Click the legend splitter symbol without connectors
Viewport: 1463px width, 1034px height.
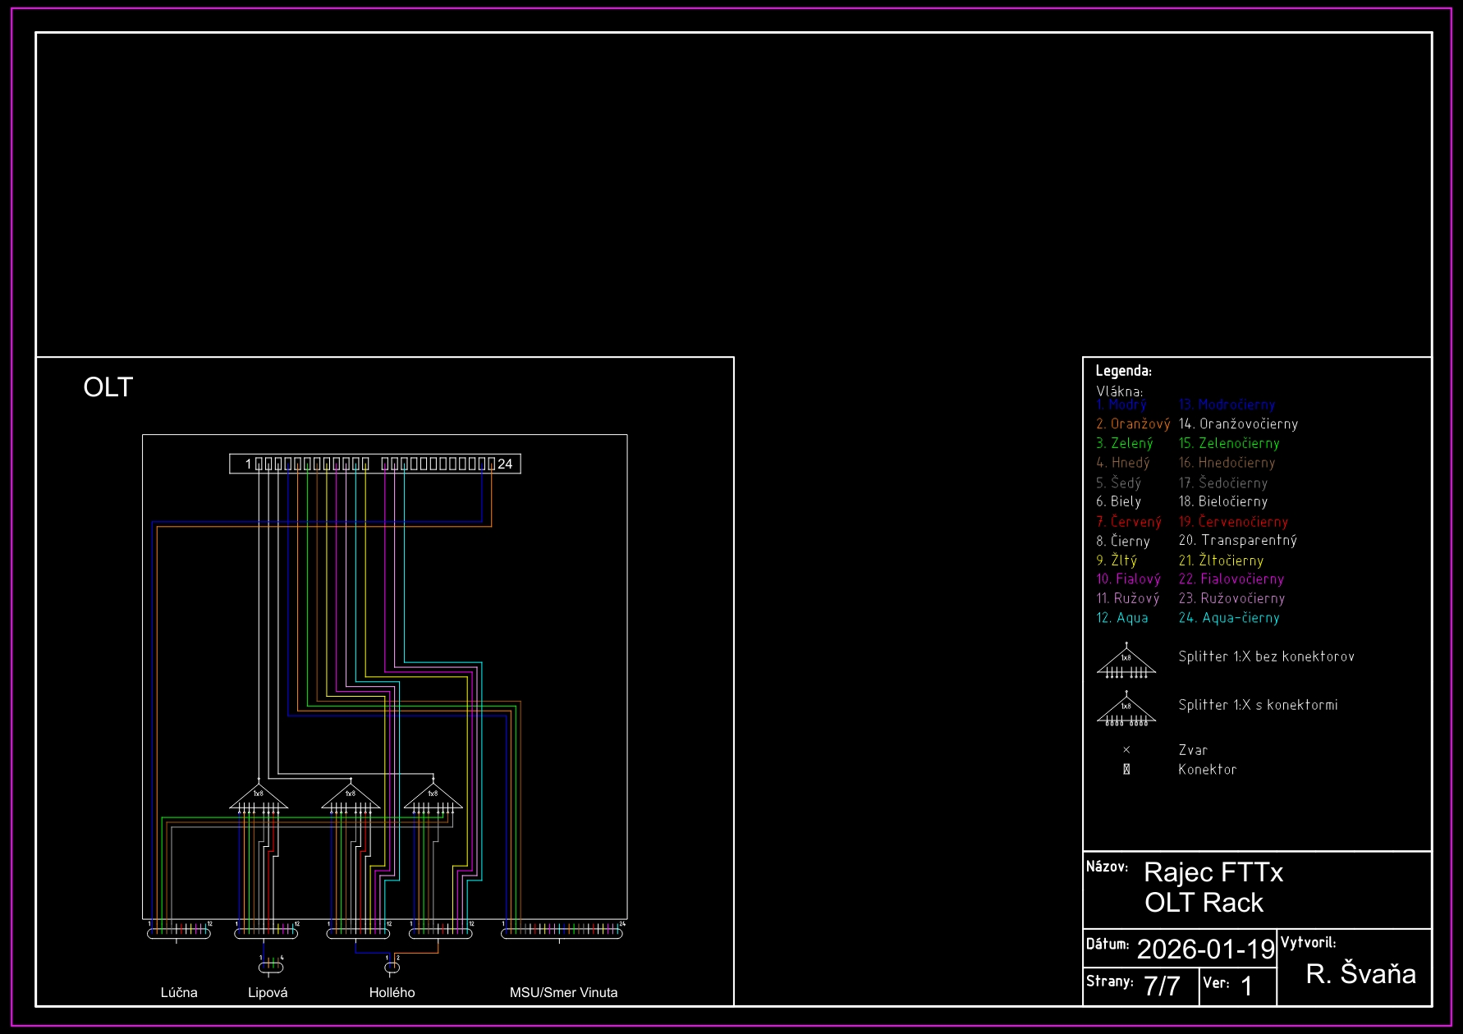tap(1126, 662)
